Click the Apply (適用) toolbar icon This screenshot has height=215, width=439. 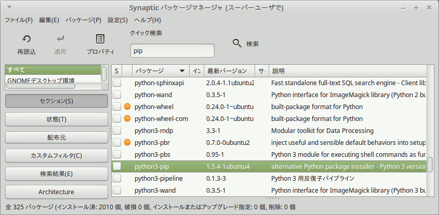[60, 39]
